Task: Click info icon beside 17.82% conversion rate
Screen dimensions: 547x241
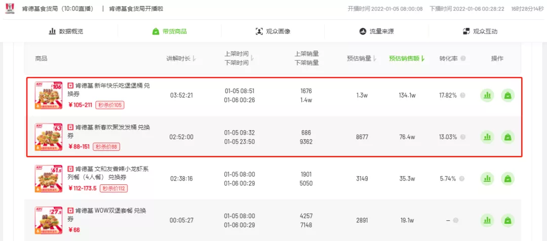Action: pos(462,96)
